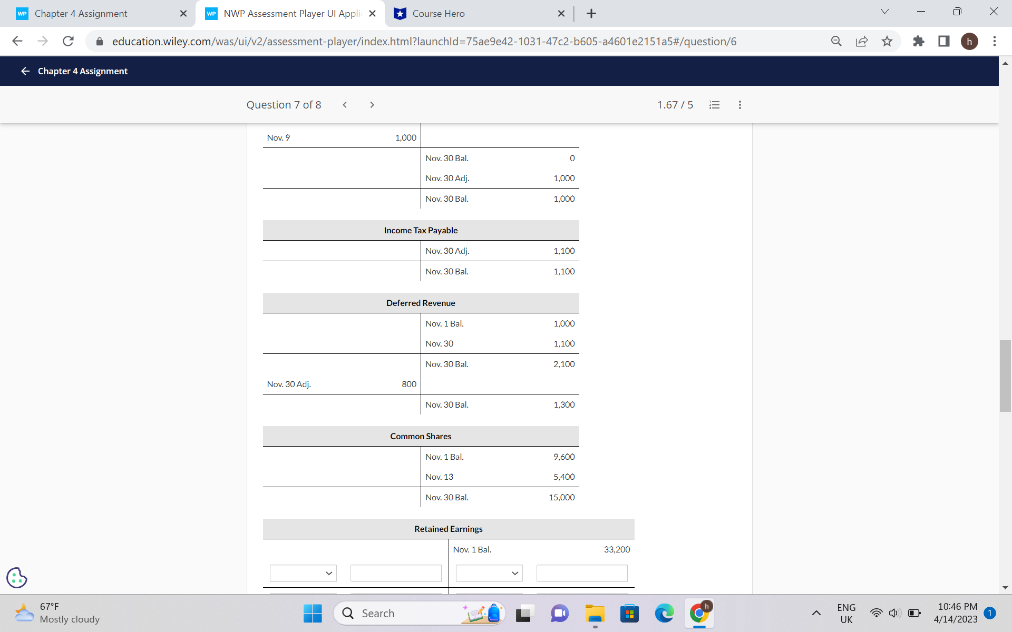The image size is (1012, 632).
Task: Bookmark this page using the star icon
Action: click(888, 41)
